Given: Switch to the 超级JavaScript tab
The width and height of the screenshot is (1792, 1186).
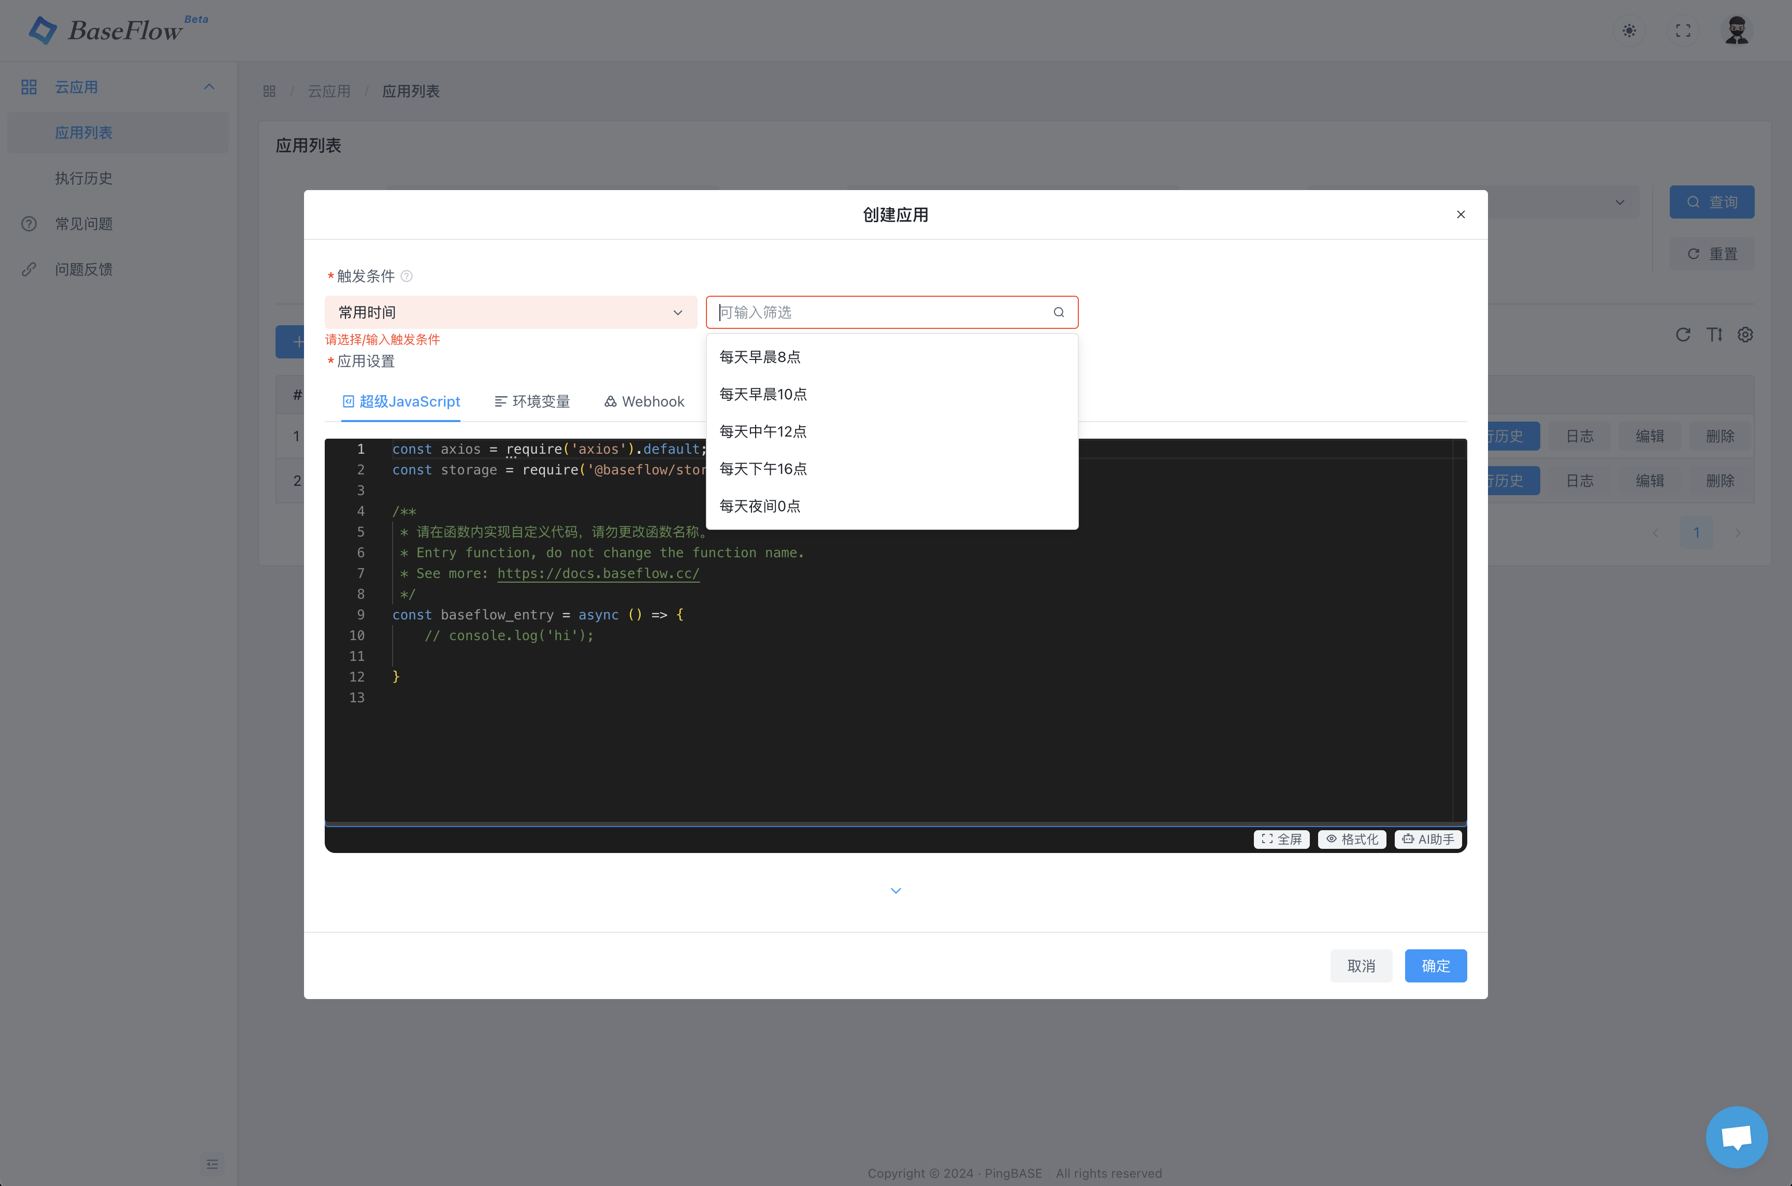Looking at the screenshot, I should tap(401, 402).
